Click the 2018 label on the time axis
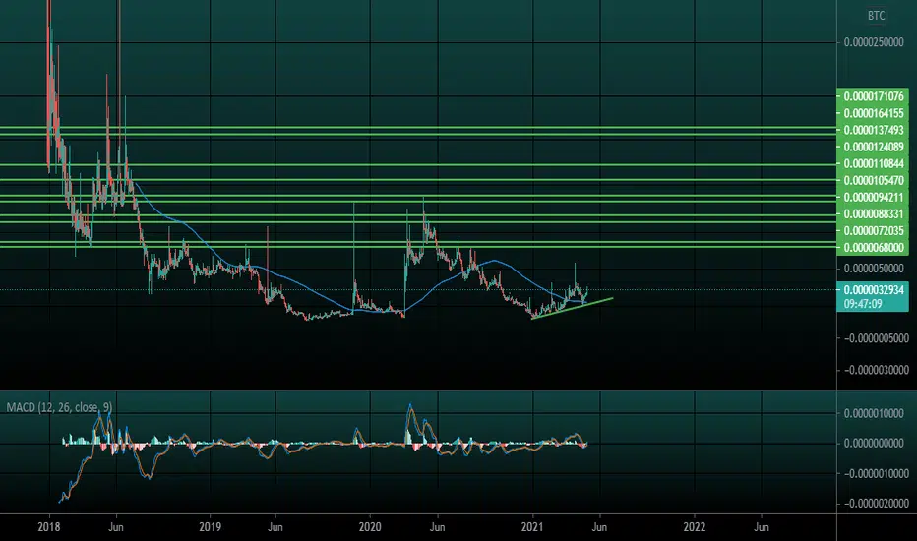Image resolution: width=917 pixels, height=541 pixels. coord(48,527)
